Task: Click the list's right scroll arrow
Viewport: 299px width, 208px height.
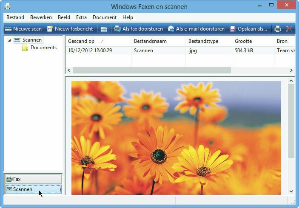Action: (x=291, y=70)
